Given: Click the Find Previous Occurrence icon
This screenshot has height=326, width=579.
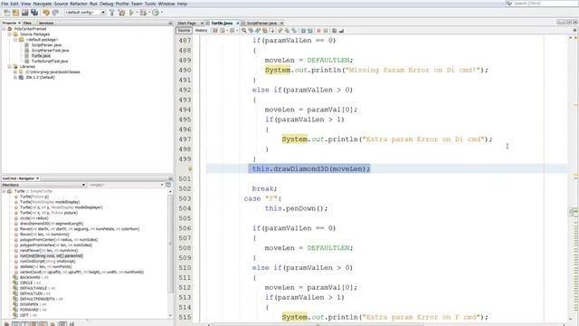Looking at the screenshot, I should pyautogui.click(x=251, y=31).
